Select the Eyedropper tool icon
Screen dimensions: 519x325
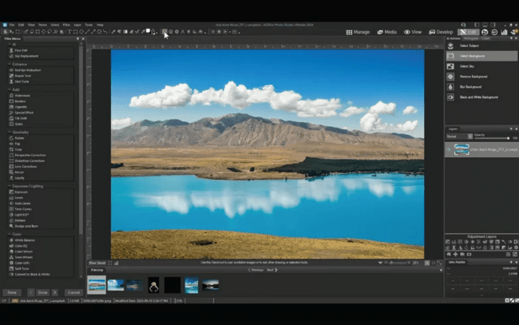(143, 32)
